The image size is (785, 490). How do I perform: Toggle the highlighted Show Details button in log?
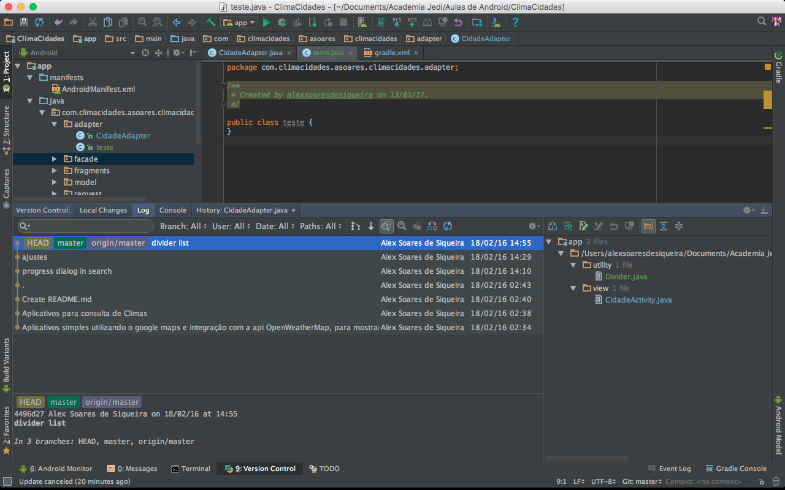pyautogui.click(x=386, y=226)
